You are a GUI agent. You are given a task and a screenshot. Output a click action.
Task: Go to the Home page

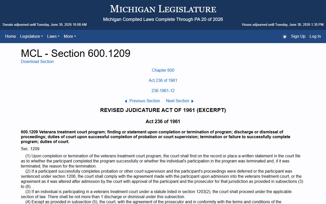point(10,36)
